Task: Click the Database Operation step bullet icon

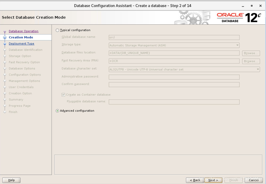Action: tap(5, 31)
